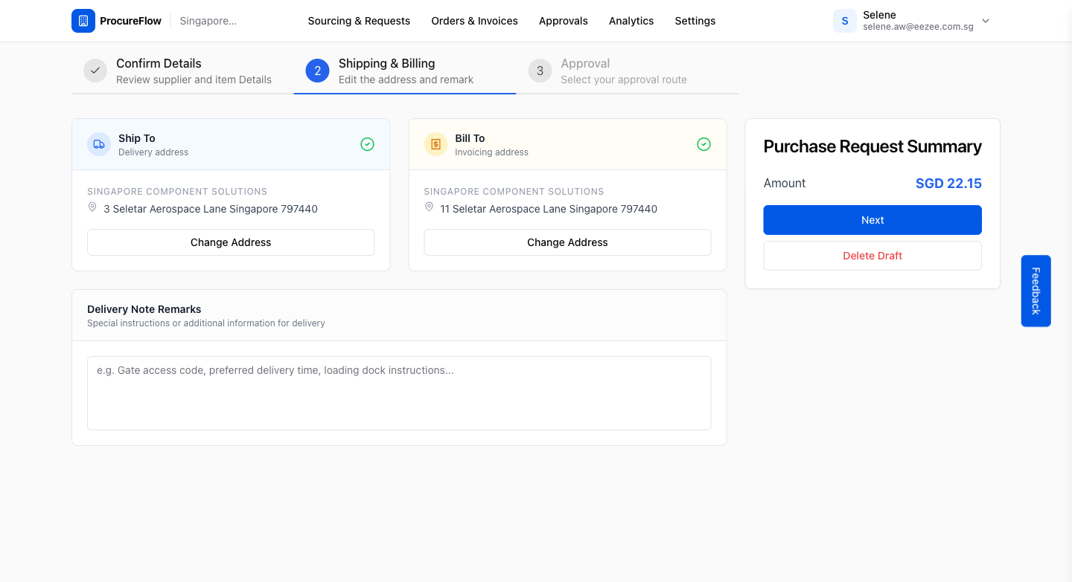Image resolution: width=1072 pixels, height=582 pixels.
Task: Click 'Special instructions or additional information' text
Action: pyautogui.click(x=206, y=323)
